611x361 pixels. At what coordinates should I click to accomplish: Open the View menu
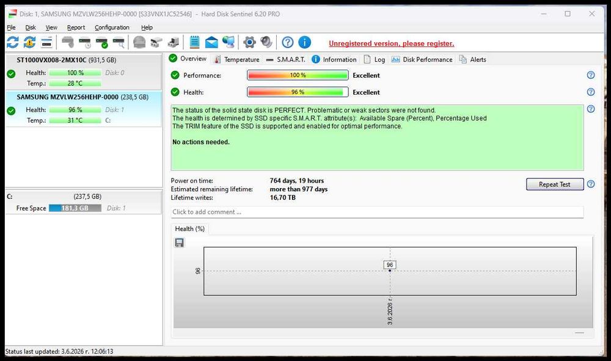[x=51, y=27]
